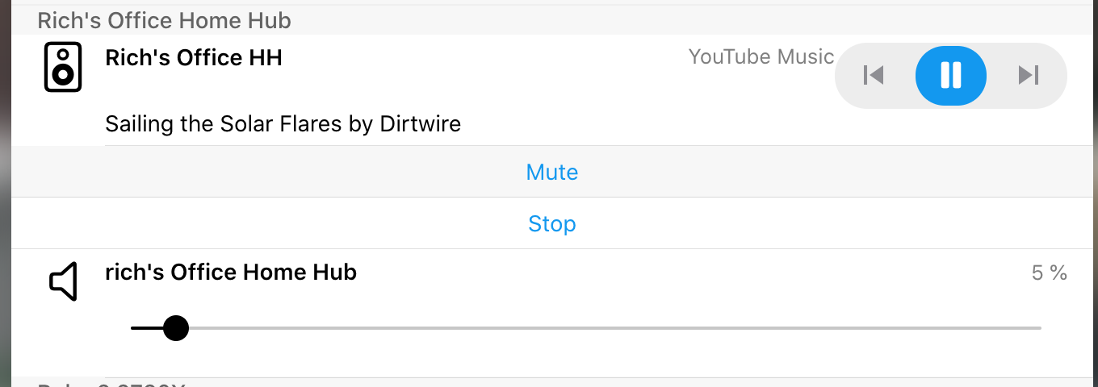Click the rich's Office Home Hub volume label
Image resolution: width=1098 pixels, height=387 pixels.
(231, 273)
